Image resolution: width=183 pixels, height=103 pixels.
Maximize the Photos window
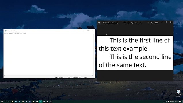coord(166,22)
